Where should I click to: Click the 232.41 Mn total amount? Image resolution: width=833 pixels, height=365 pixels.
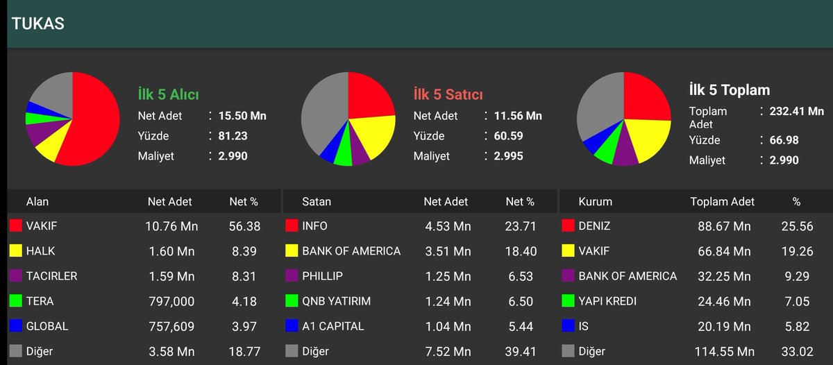pyautogui.click(x=797, y=111)
